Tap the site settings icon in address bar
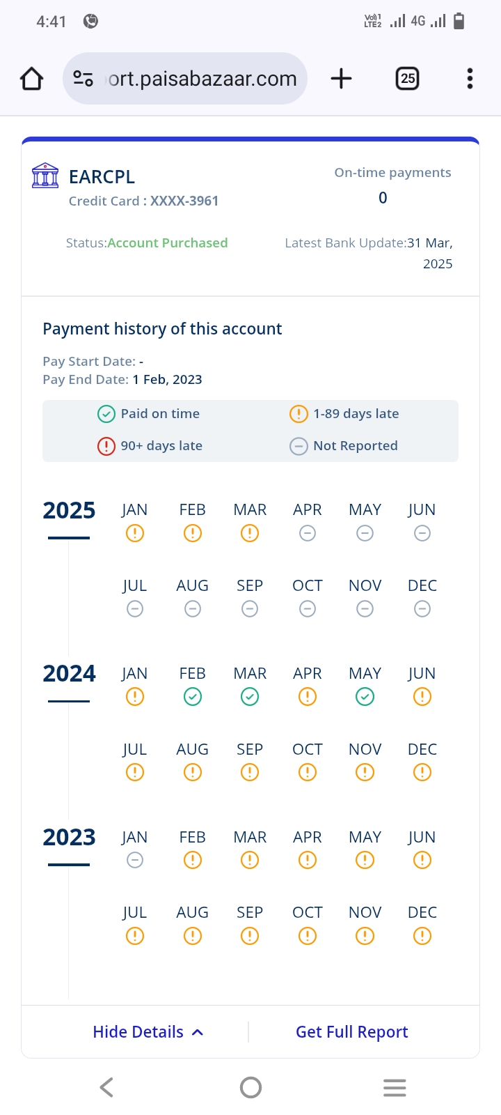501x1115 pixels. [83, 79]
